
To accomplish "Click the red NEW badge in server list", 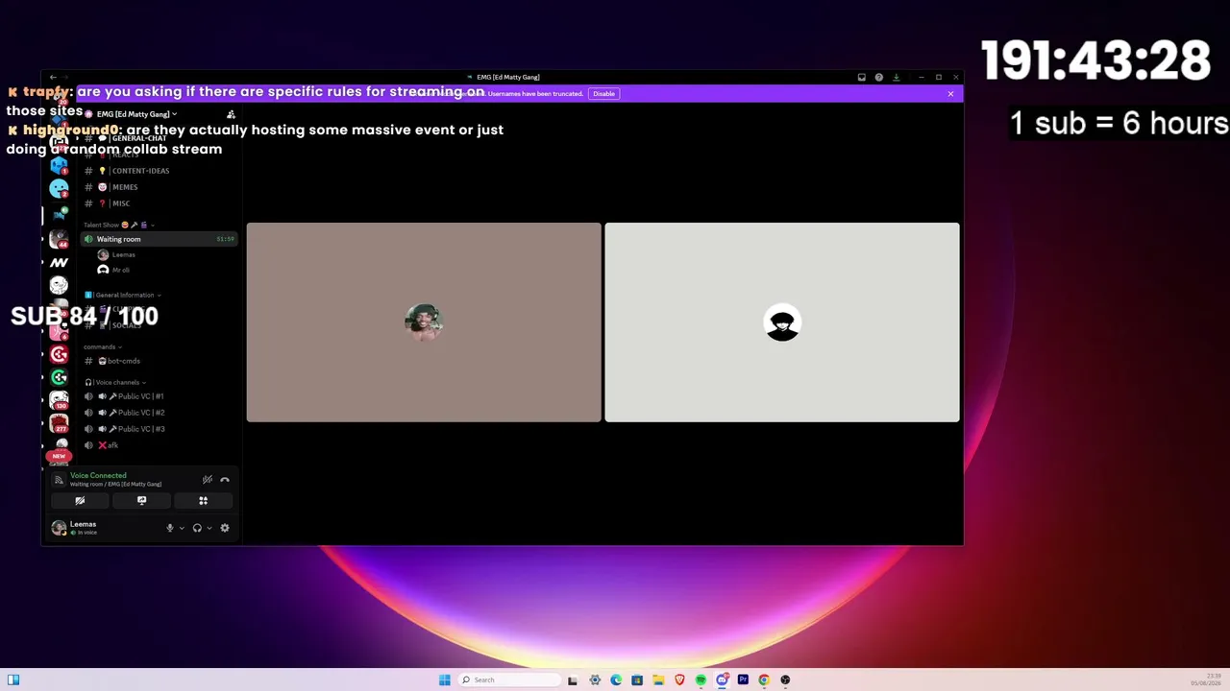I will click(x=59, y=457).
